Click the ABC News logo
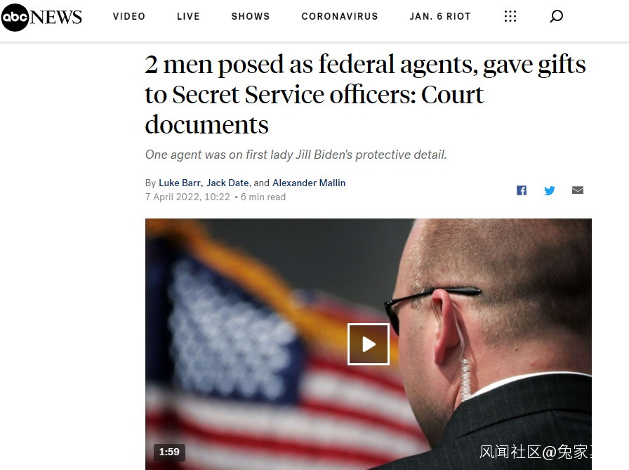Viewport: 629px width, 470px height. point(41,17)
